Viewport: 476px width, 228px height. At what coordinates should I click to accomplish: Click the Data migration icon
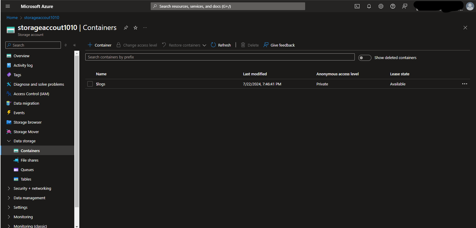click(x=9, y=103)
